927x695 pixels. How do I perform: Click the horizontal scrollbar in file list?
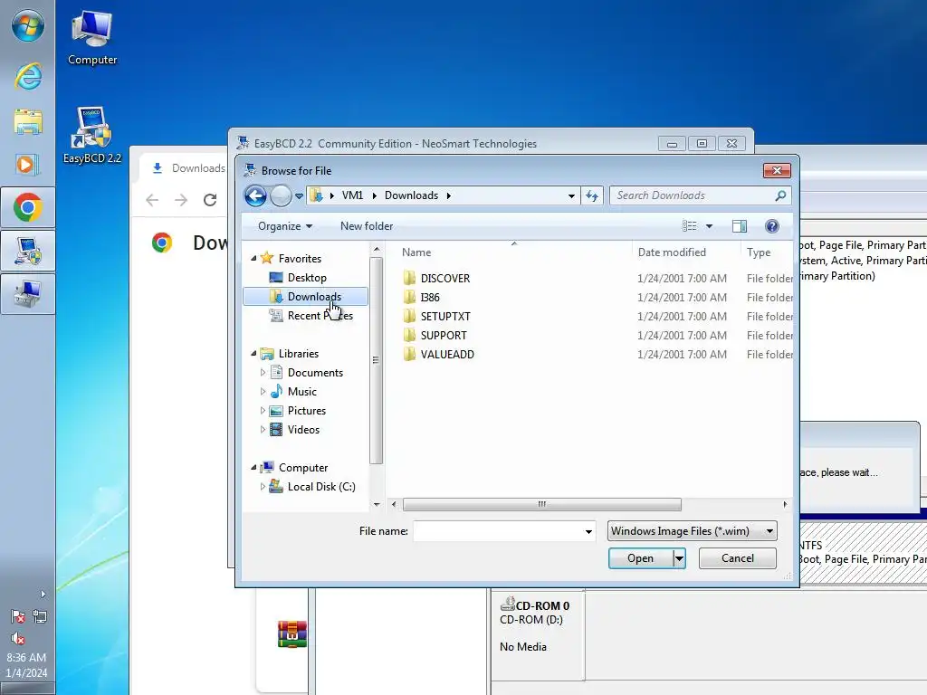(541, 505)
